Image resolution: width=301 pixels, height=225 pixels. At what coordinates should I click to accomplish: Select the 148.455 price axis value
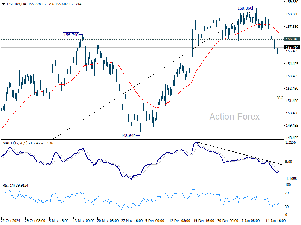click(x=292, y=138)
